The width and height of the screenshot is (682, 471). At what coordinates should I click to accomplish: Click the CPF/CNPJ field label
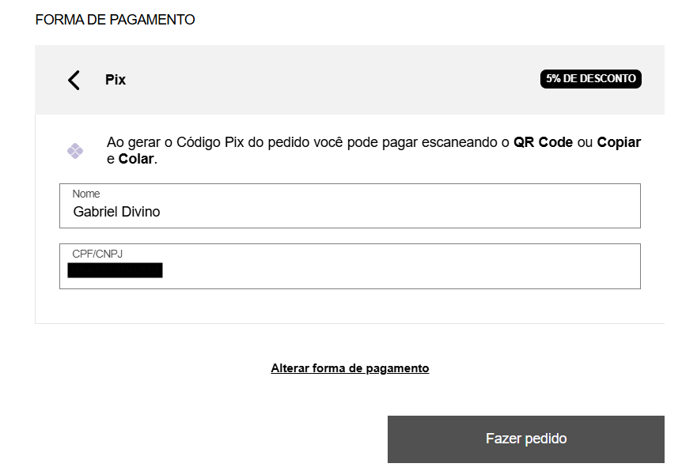tap(97, 254)
